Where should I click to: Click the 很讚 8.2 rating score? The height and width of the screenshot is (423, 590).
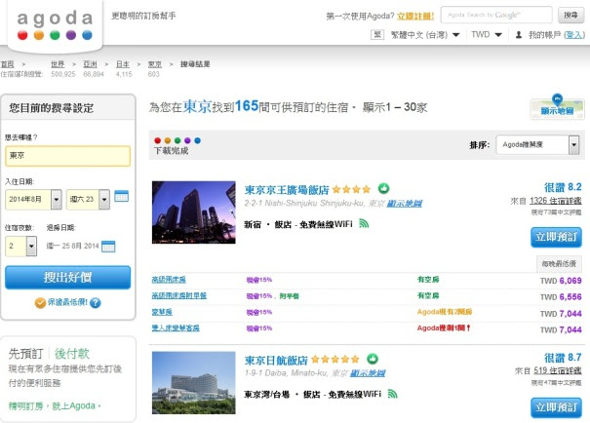(x=563, y=187)
